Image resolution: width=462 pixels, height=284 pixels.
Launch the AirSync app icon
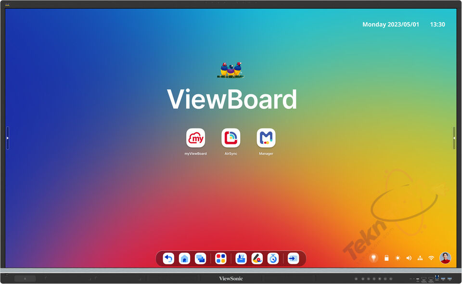point(231,138)
